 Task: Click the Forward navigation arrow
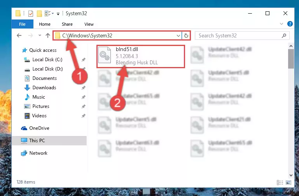click(x=30, y=35)
